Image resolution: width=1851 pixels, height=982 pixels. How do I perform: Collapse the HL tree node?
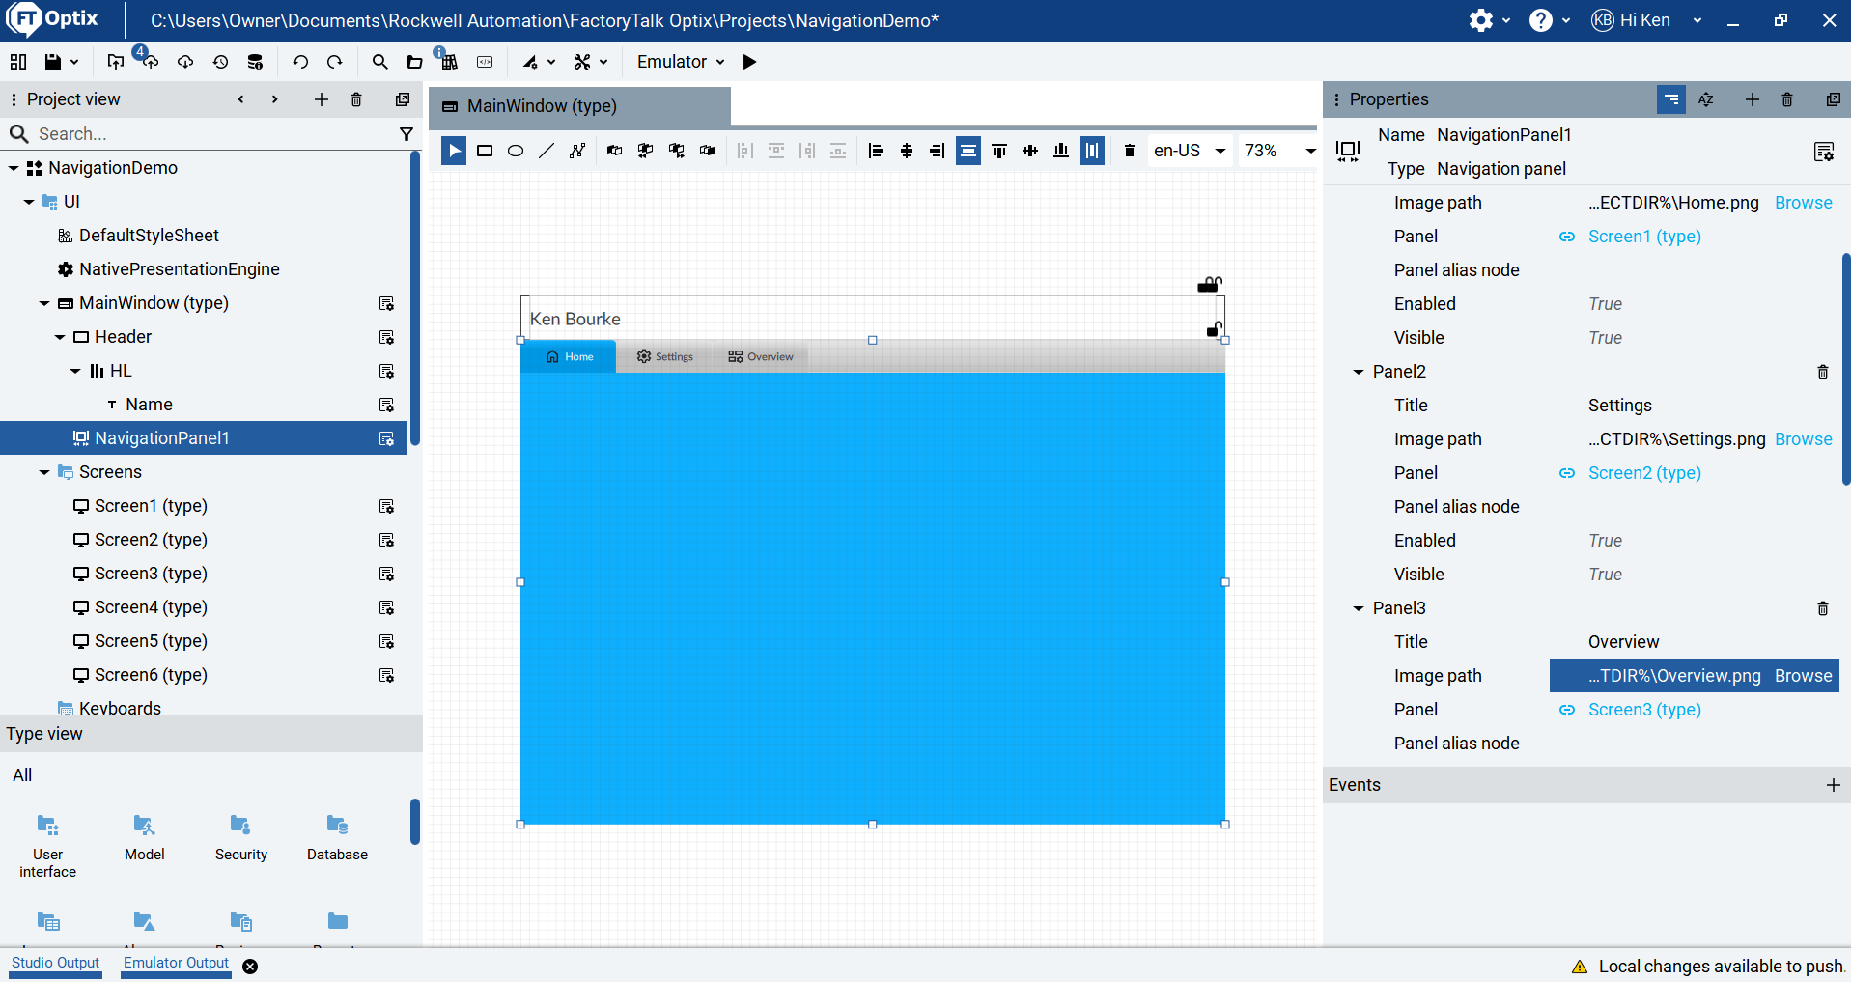click(75, 371)
